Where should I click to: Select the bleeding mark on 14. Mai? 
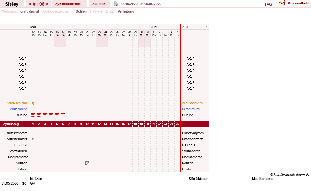pos(45,114)
